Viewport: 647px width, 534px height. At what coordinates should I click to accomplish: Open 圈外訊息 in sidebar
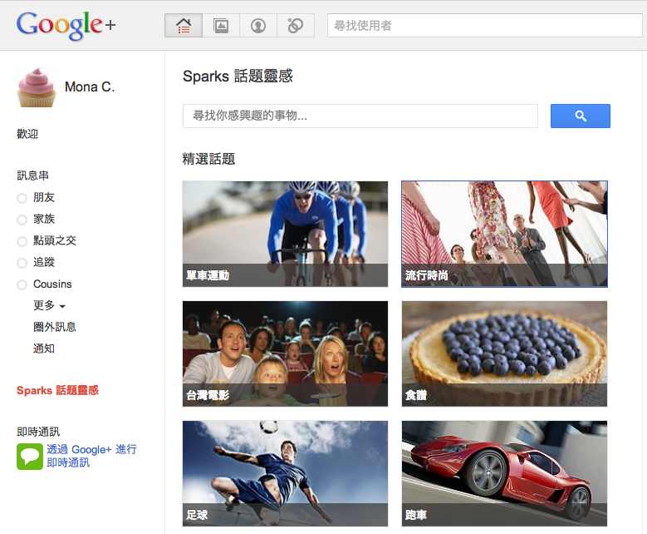click(x=55, y=327)
